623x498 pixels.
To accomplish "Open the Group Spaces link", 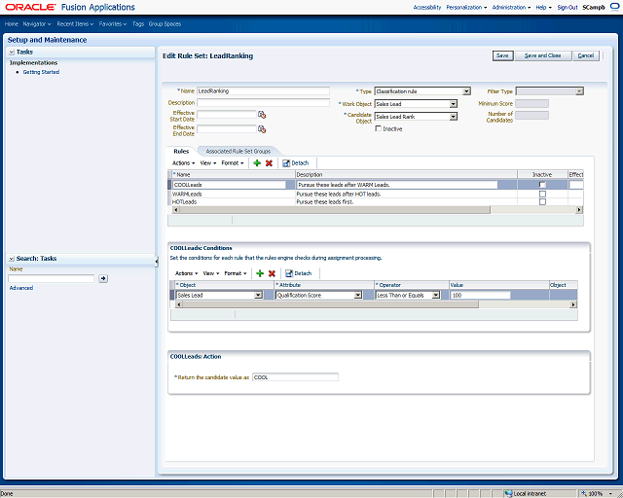I will point(165,24).
